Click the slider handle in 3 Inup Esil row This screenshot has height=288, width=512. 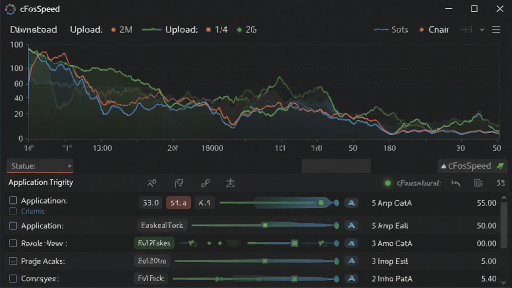pyautogui.click(x=265, y=261)
